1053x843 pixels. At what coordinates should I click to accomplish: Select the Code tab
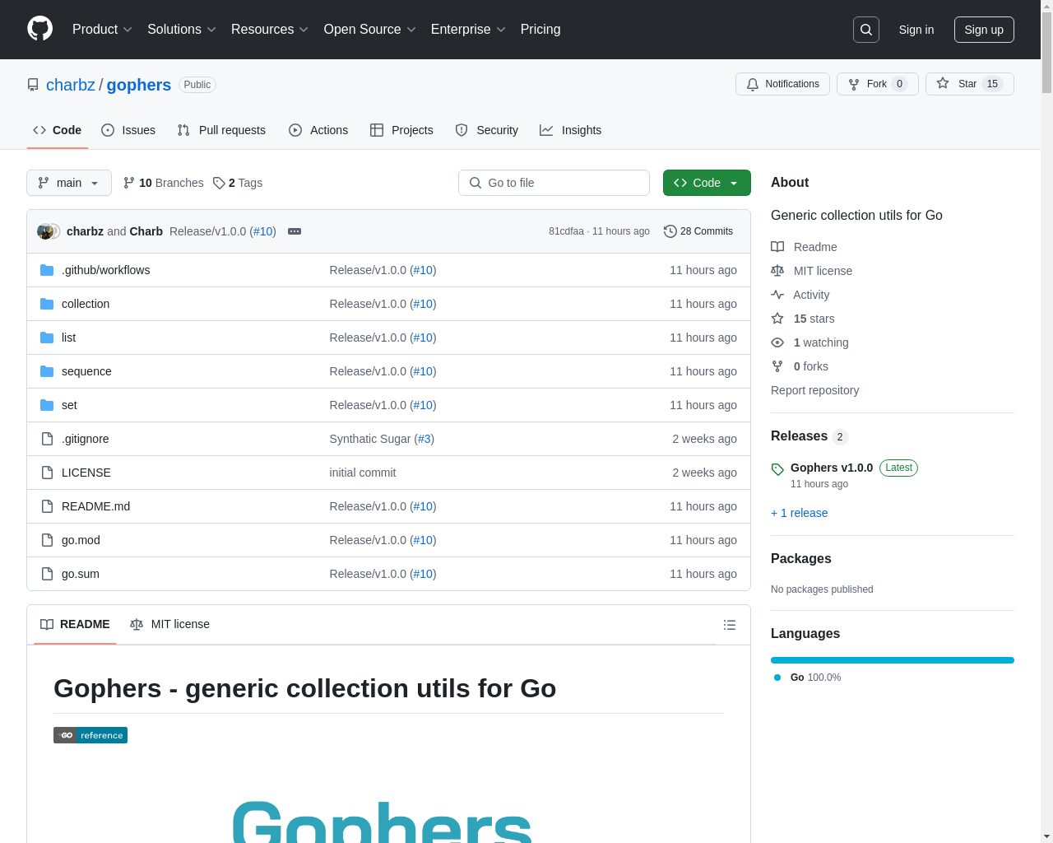(x=58, y=130)
